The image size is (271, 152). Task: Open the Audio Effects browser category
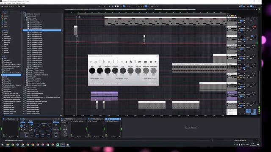(x=7, y=38)
